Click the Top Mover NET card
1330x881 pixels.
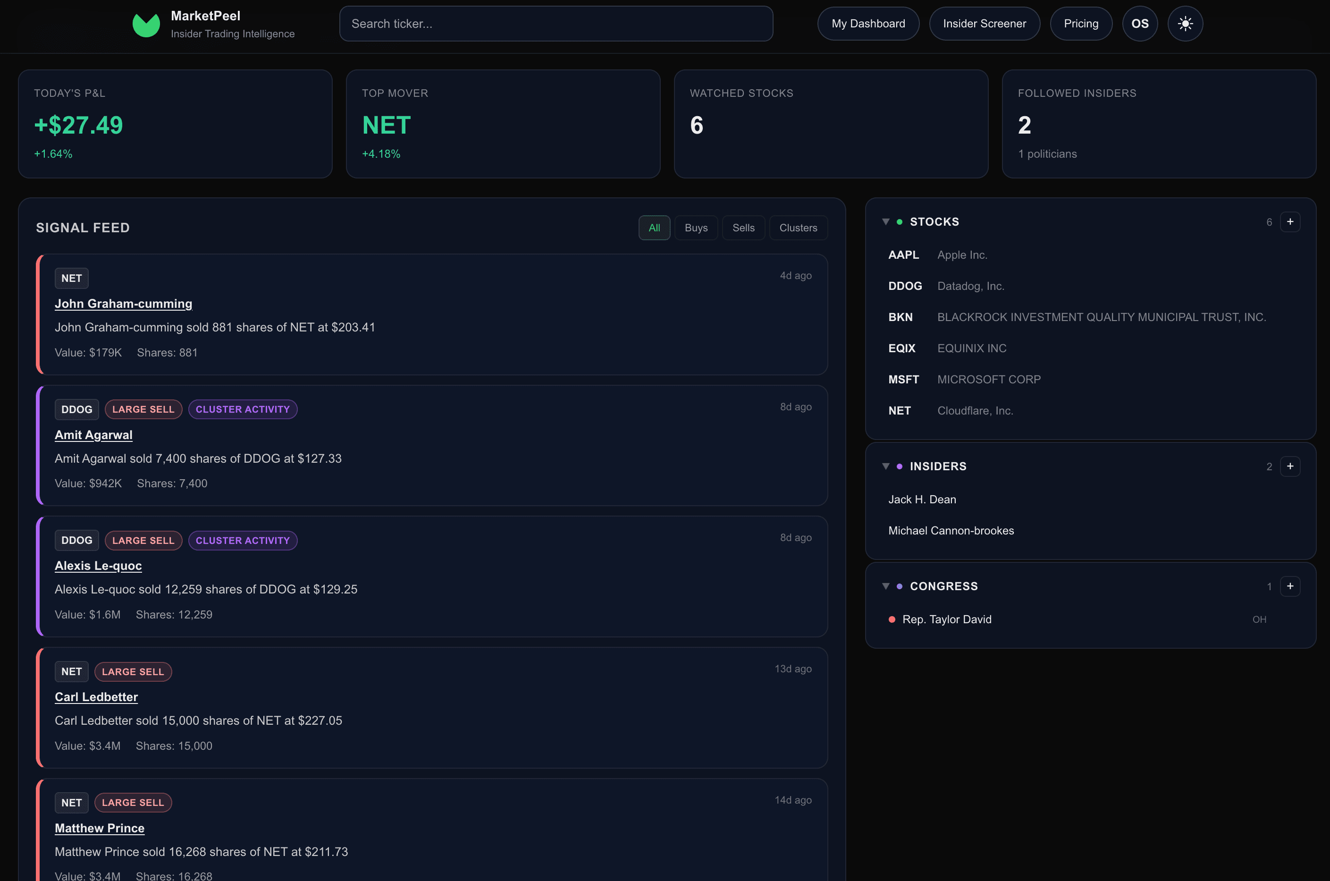click(x=503, y=124)
